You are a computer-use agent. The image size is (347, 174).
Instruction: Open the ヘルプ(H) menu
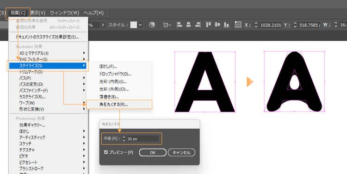click(x=93, y=13)
